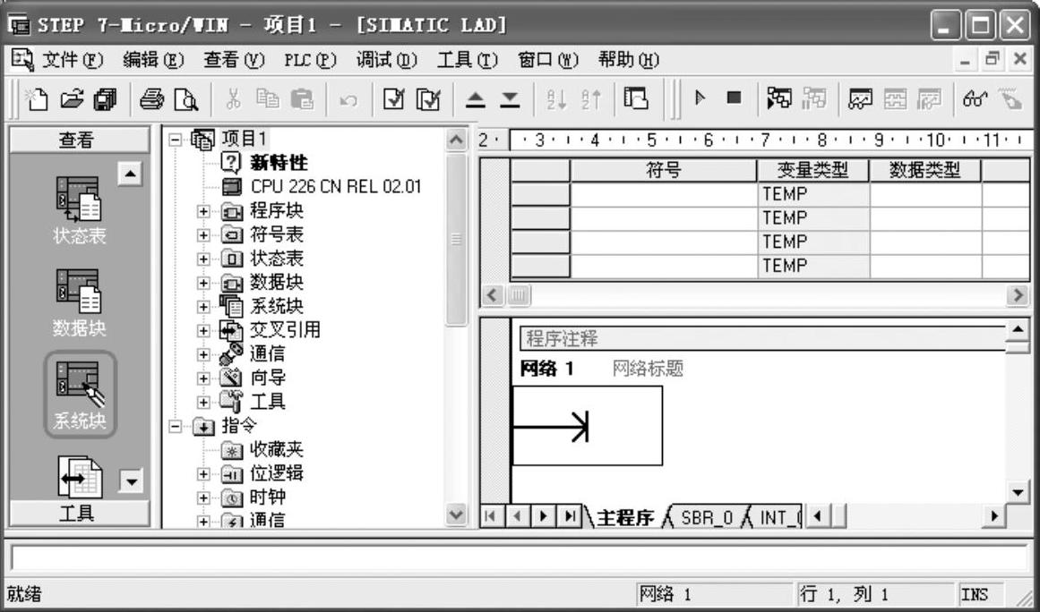Switch to the 主程序 tab
Image resolution: width=1040 pixels, height=612 pixels.
point(626,517)
